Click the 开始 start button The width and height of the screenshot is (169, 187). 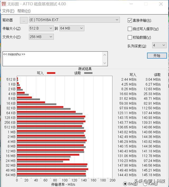click(x=157, y=56)
